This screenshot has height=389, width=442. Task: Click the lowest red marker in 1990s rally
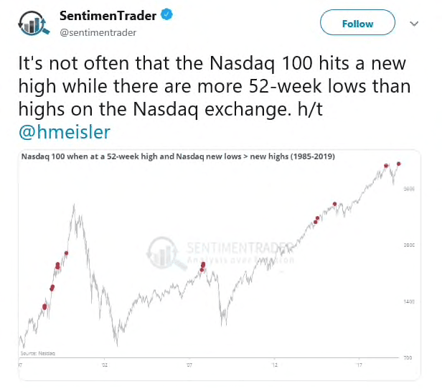pyautogui.click(x=44, y=306)
